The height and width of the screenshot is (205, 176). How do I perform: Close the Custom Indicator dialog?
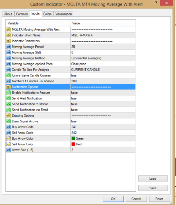167,3
